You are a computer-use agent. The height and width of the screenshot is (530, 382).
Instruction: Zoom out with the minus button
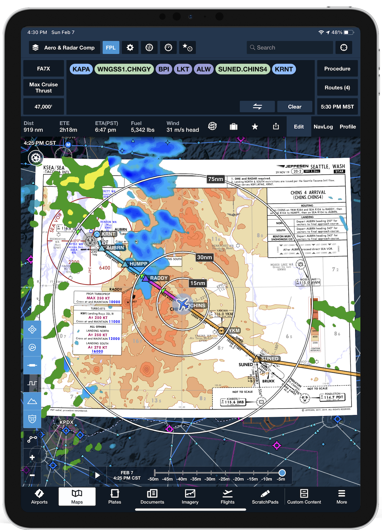tap(32, 475)
